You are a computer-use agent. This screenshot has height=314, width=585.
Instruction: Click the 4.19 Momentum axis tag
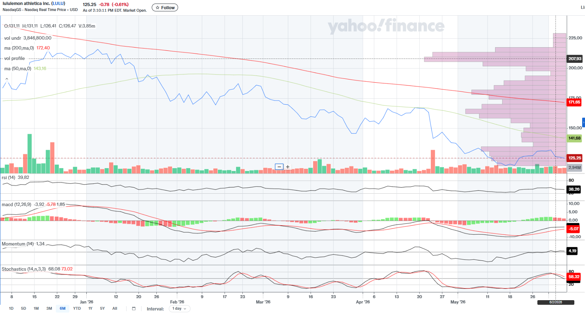pyautogui.click(x=572, y=251)
